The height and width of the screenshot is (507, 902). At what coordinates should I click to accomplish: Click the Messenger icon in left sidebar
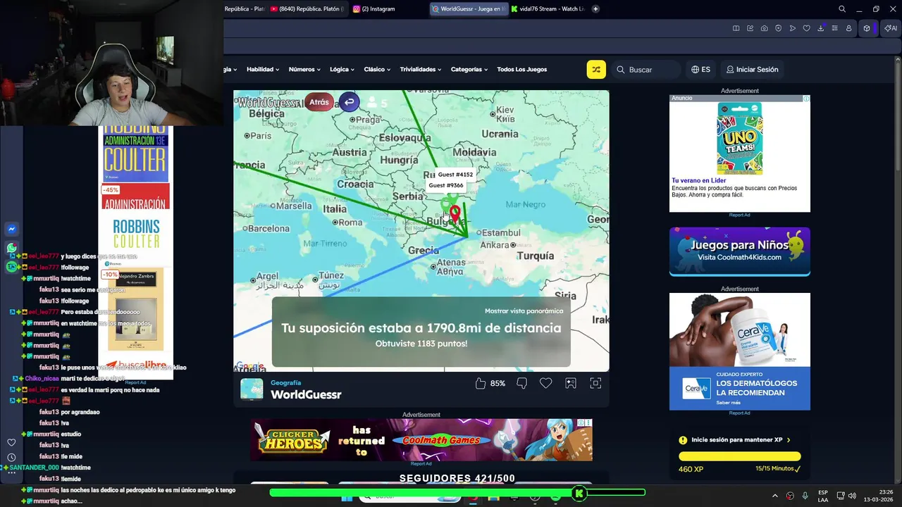[11, 230]
